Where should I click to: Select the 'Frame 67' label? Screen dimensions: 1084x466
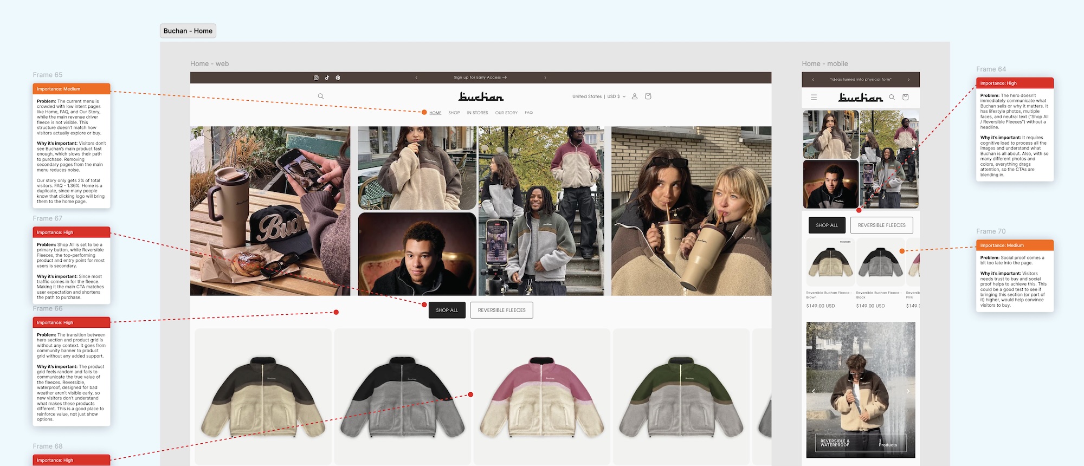[x=48, y=218]
